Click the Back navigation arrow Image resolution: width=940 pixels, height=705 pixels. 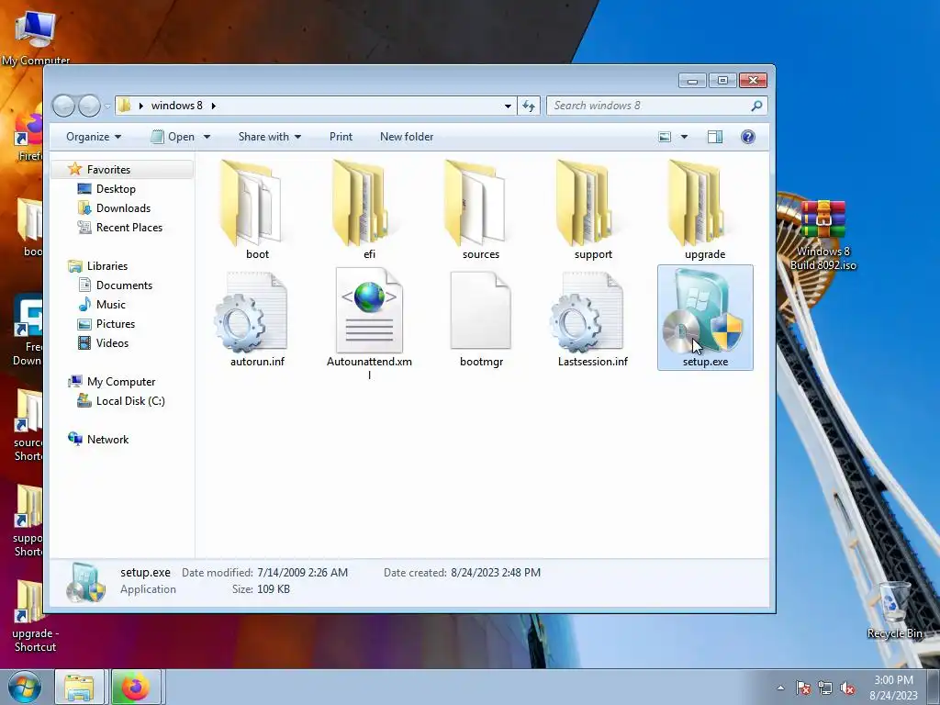point(63,106)
